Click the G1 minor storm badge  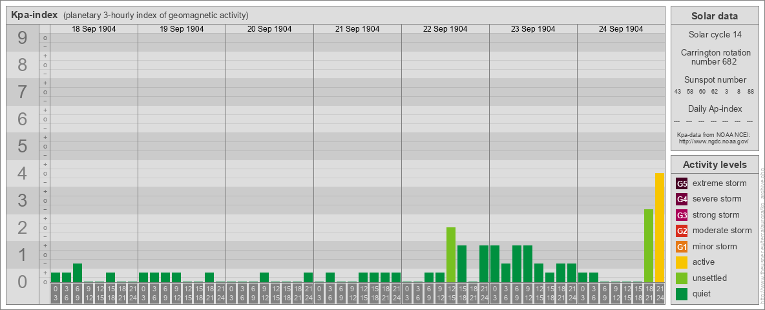pyautogui.click(x=682, y=247)
